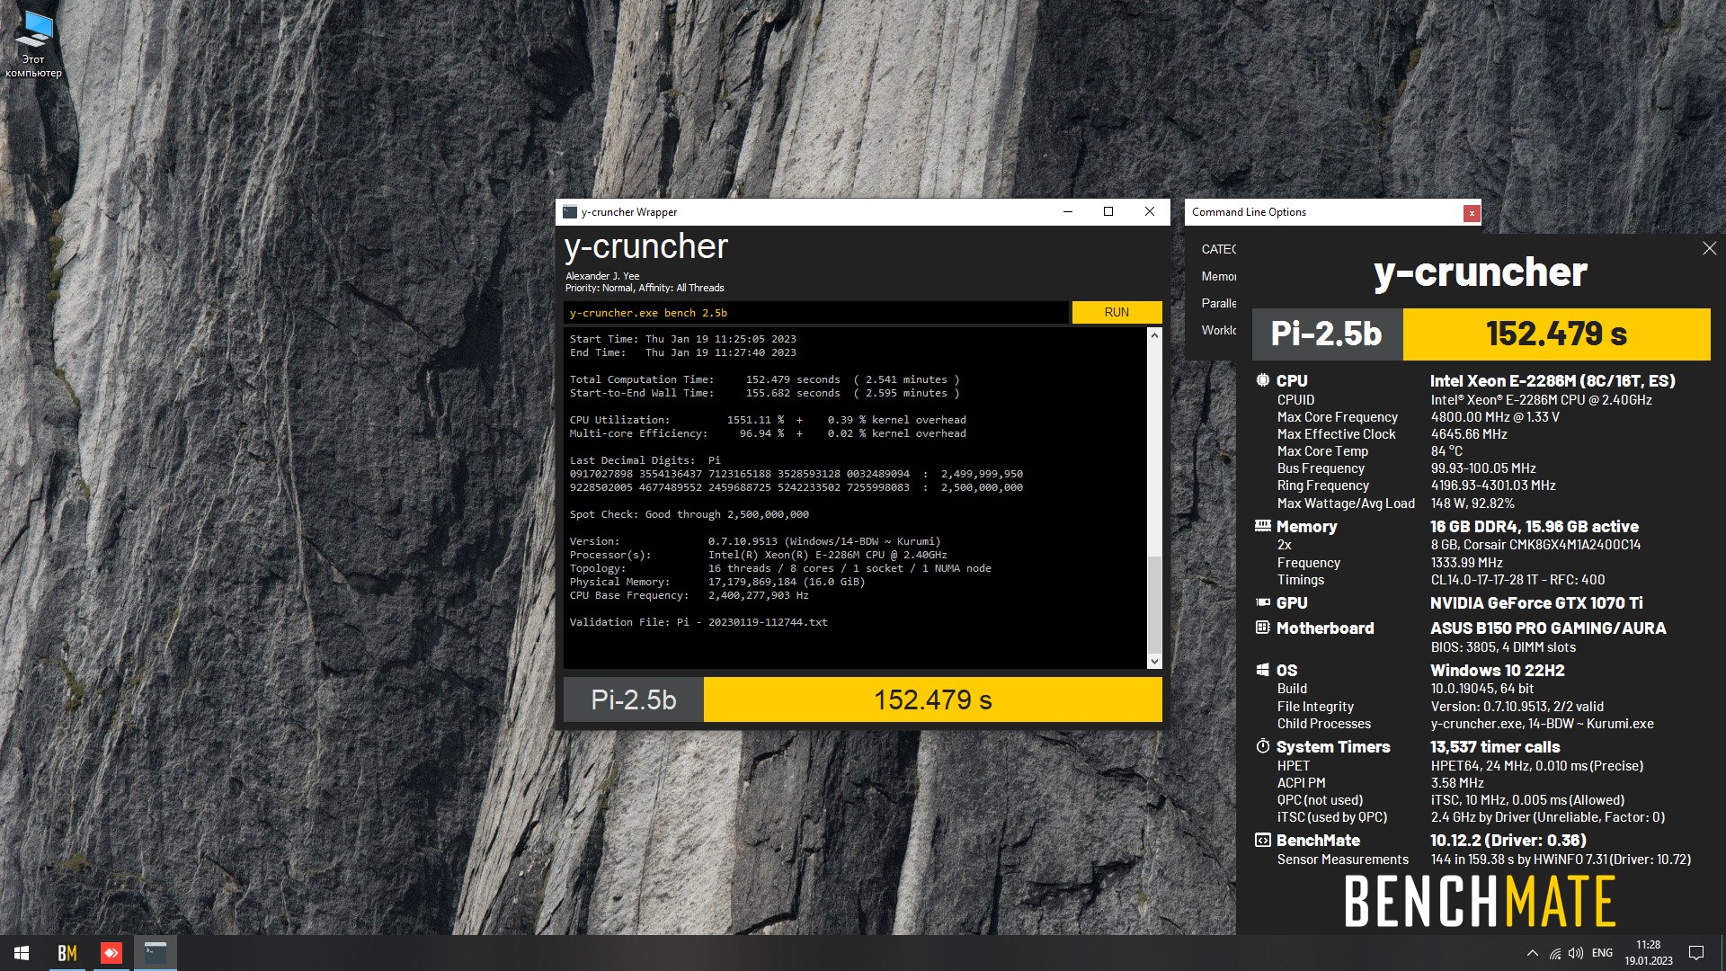Image resolution: width=1726 pixels, height=971 pixels.
Task: Switch ENG input language indicator
Action: [x=1602, y=953]
